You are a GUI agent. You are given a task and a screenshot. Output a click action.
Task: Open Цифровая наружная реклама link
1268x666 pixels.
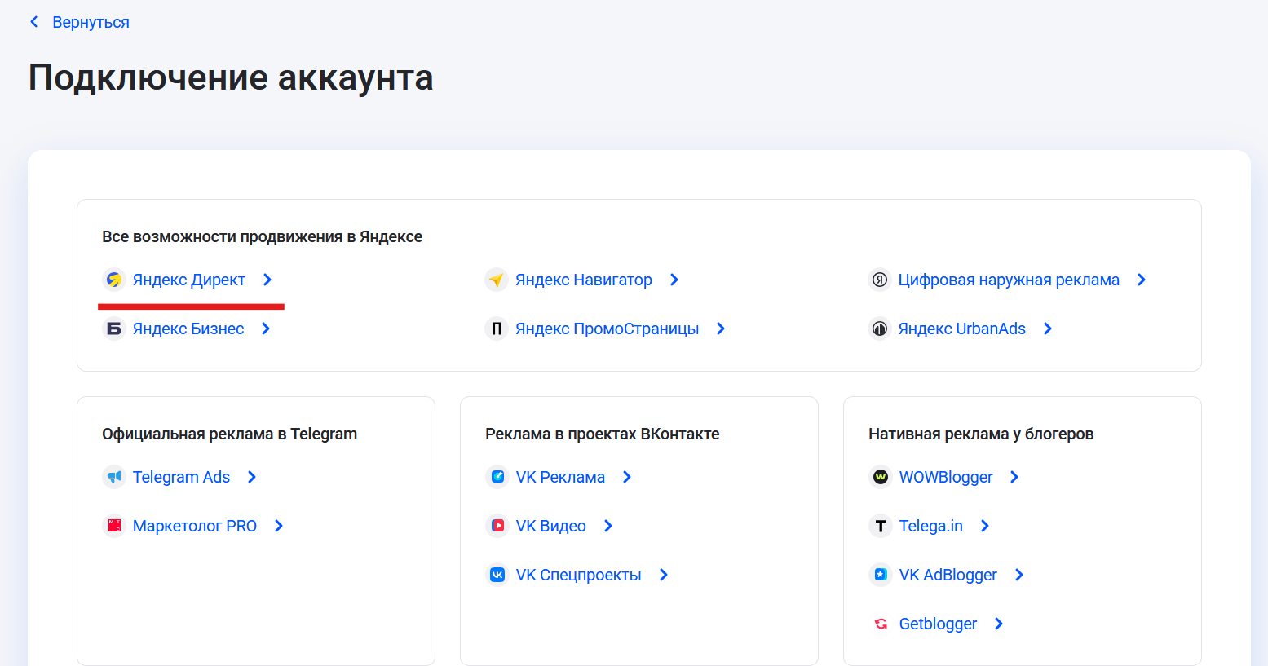1009,280
